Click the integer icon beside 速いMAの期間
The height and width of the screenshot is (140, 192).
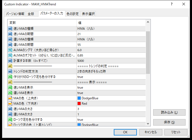point(10,34)
